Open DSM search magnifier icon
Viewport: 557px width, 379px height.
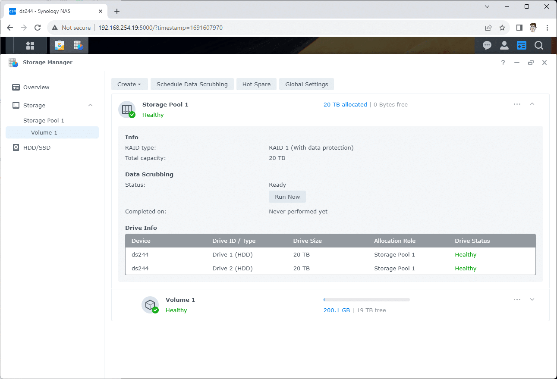point(539,45)
